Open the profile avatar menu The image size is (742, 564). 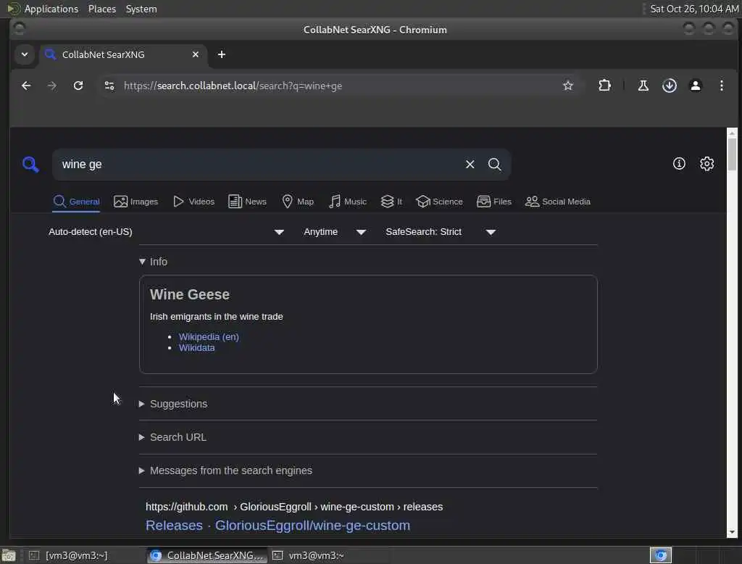click(695, 86)
